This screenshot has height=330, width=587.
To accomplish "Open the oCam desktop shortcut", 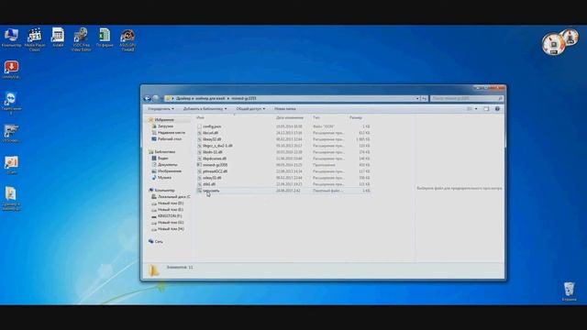I will [11, 165].
